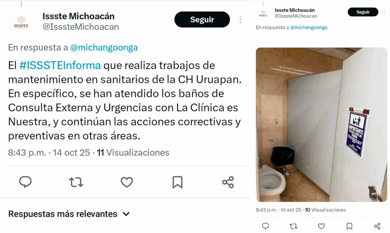Like the left tweet with the heart icon
Viewport: 390px width, 233px height.
(x=126, y=182)
